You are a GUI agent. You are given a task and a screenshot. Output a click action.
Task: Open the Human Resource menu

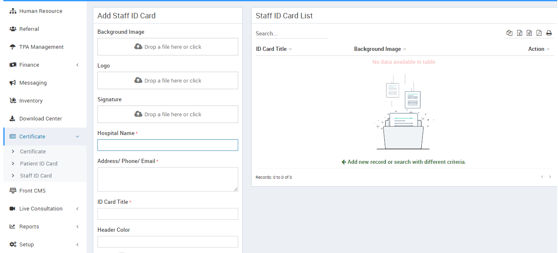point(40,11)
